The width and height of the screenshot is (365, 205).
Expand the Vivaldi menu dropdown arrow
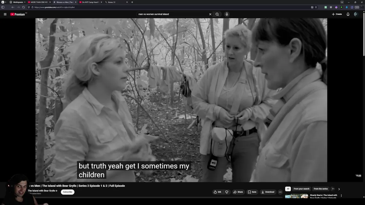click(6, 2)
